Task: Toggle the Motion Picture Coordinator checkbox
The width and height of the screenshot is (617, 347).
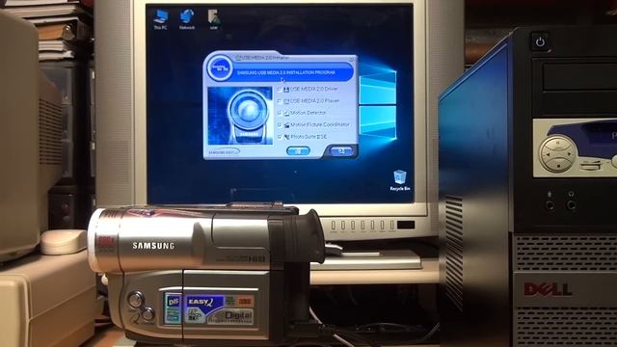Action: [280, 125]
